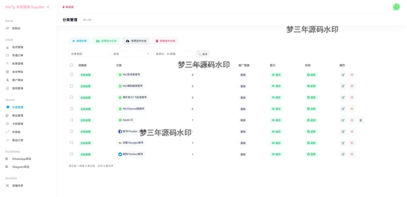The image size is (407, 197).
Task: Click the edit icon for Apple ID row
Action: (x=343, y=120)
